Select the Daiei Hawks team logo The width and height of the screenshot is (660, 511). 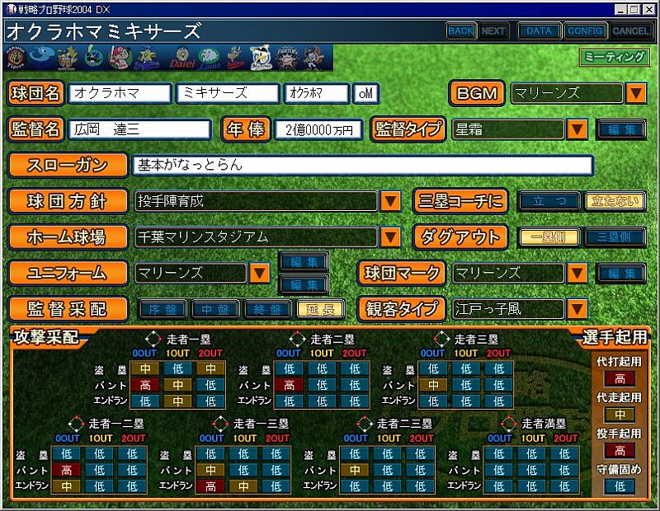pyautogui.click(x=182, y=58)
